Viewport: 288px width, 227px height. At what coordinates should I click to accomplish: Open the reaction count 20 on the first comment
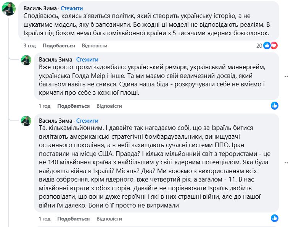[x=259, y=45]
